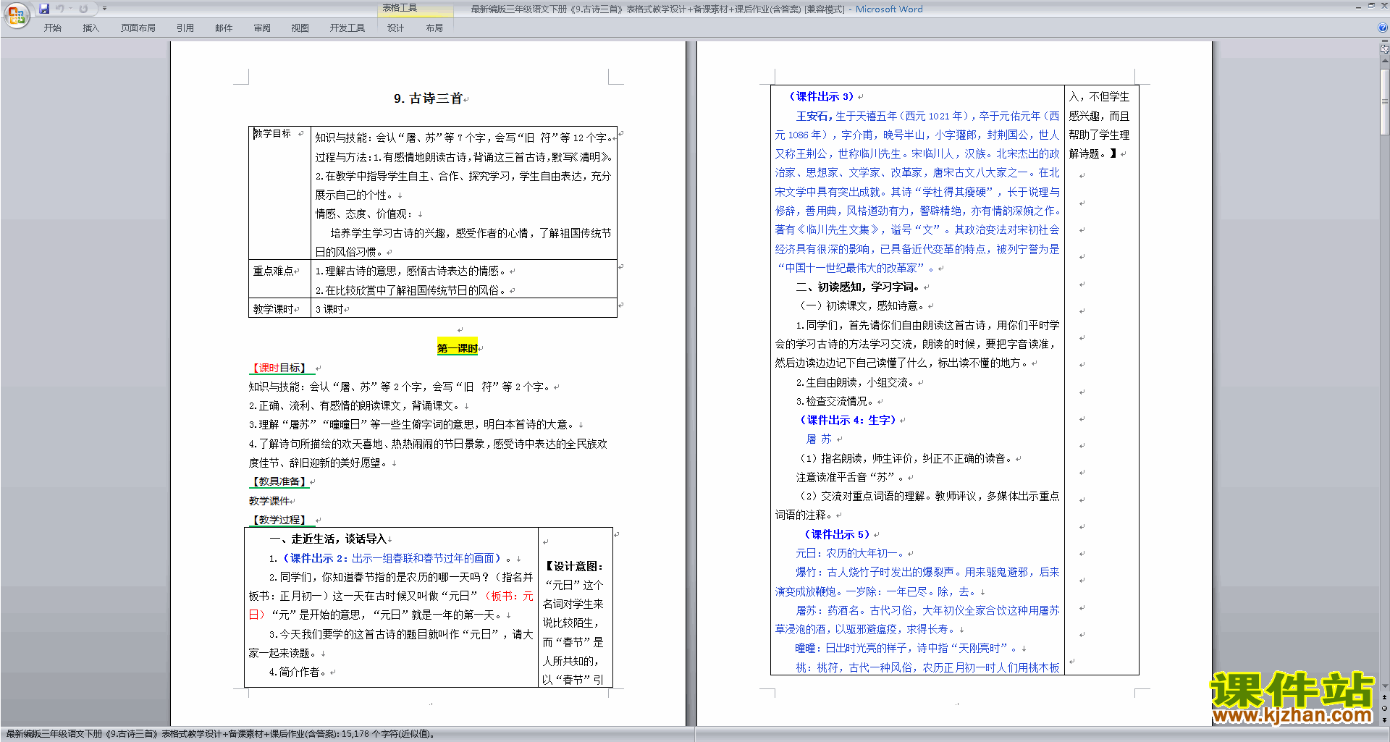
Task: Click the 【课时目标】 heading
Action: pyautogui.click(x=279, y=368)
